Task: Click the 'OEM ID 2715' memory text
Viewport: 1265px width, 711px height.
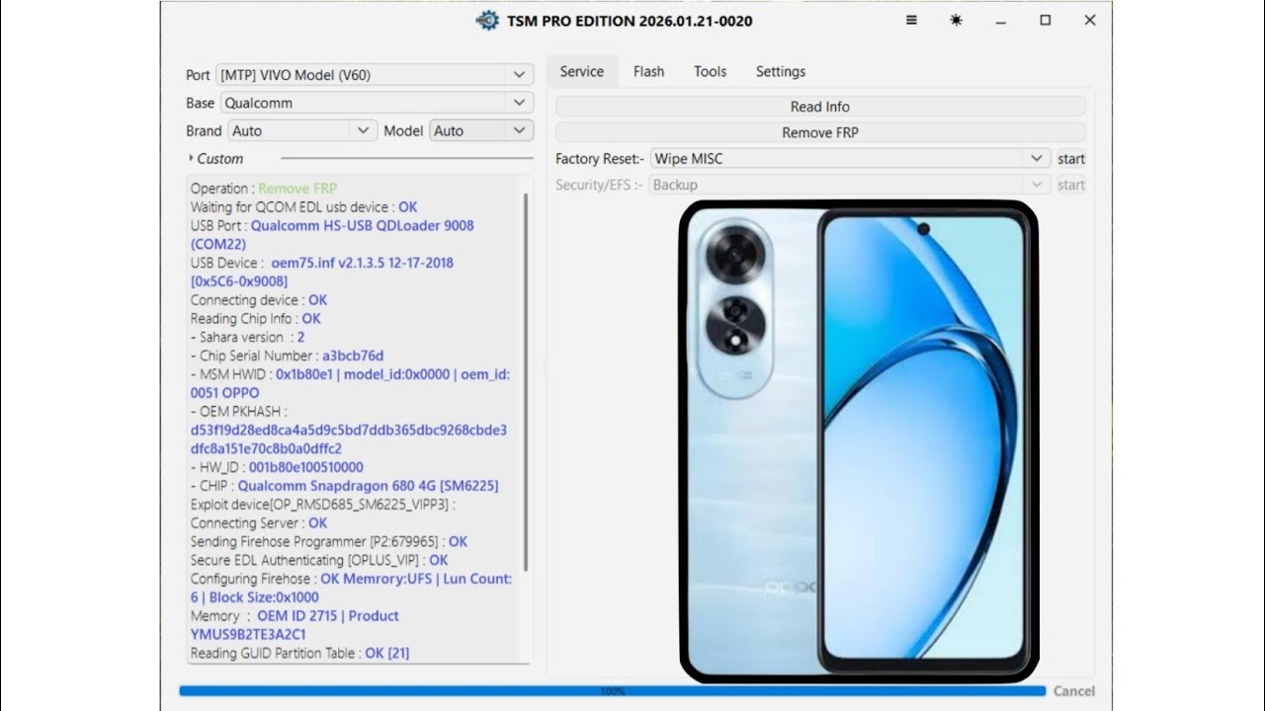Action: click(x=297, y=615)
